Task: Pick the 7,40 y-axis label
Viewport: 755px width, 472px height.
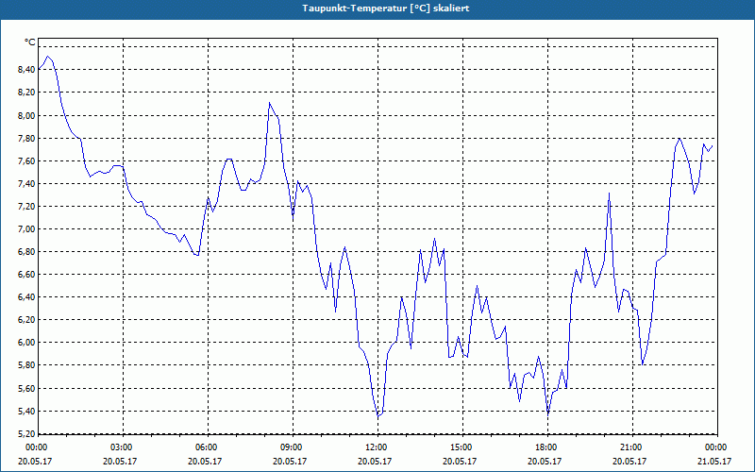Action: click(26, 183)
